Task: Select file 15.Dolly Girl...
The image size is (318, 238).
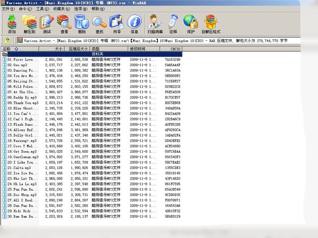Action: pos(92,135)
